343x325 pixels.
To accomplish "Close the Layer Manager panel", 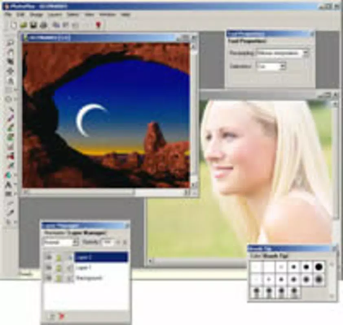I will 127,226.
